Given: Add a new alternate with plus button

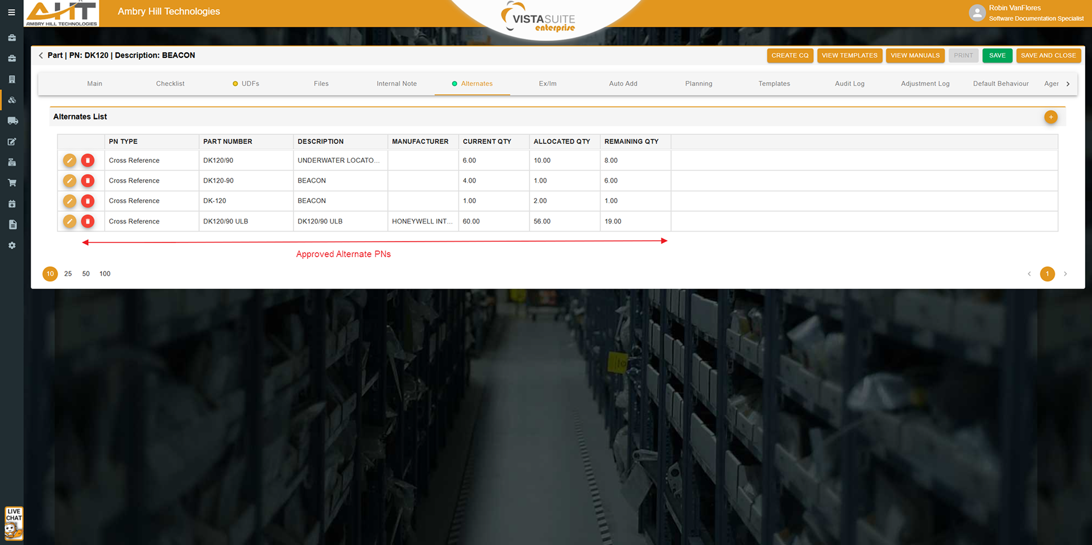Looking at the screenshot, I should pos(1050,117).
